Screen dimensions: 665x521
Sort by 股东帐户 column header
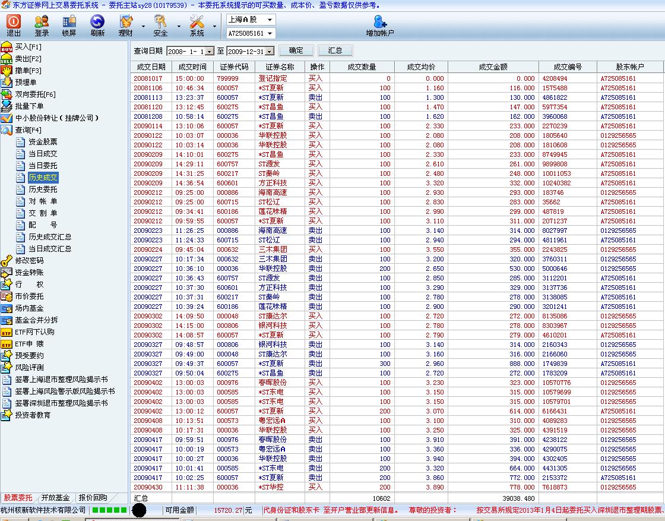pyautogui.click(x=630, y=67)
